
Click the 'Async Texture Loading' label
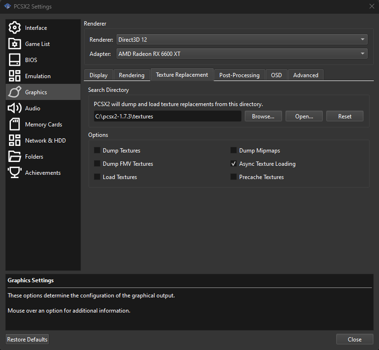(x=267, y=164)
